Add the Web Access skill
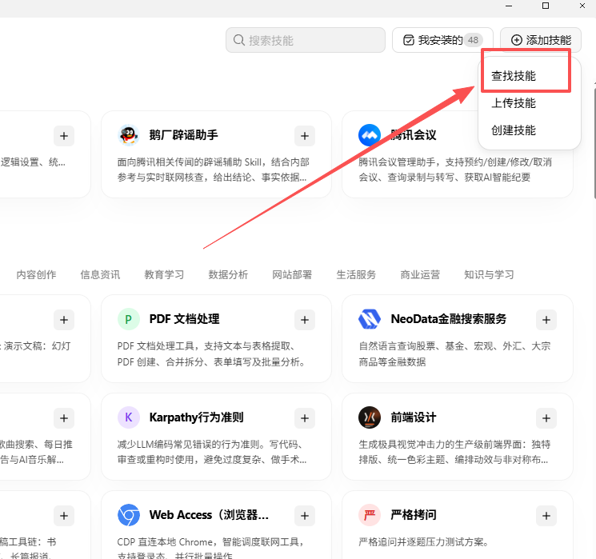Screen dimensions: 596x559 305,516
